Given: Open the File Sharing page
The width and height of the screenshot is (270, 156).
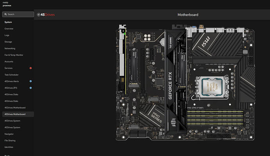Looking at the screenshot, I should click(x=10, y=140).
